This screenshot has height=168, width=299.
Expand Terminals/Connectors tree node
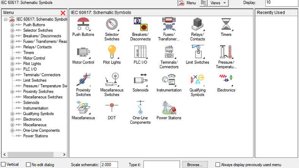(12, 75)
